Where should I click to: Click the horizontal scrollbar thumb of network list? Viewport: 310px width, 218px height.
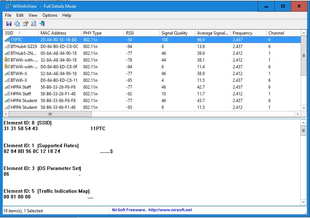pos(50,114)
